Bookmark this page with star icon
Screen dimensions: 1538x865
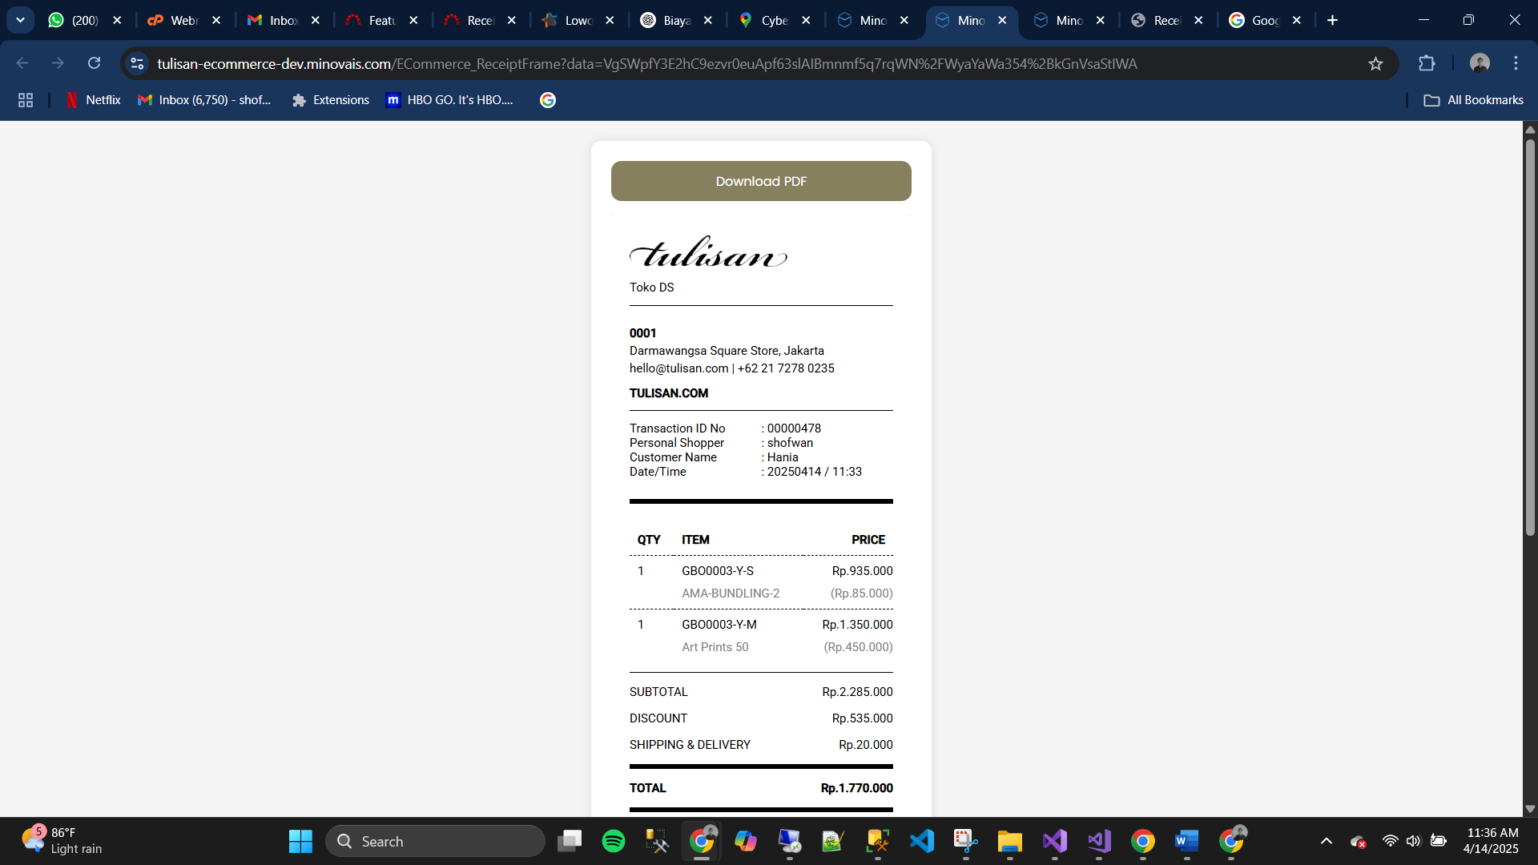pyautogui.click(x=1375, y=63)
